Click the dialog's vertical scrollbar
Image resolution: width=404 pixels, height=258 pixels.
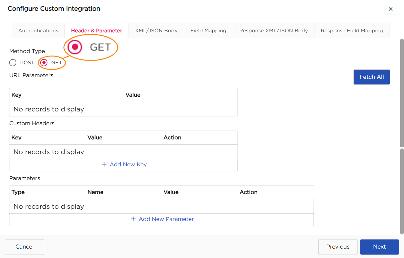[x=401, y=94]
